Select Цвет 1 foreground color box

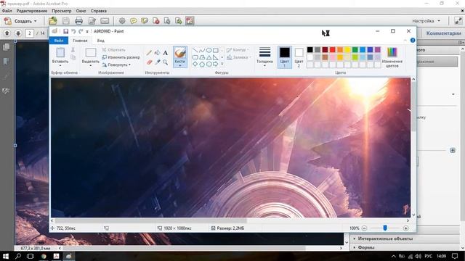click(284, 57)
